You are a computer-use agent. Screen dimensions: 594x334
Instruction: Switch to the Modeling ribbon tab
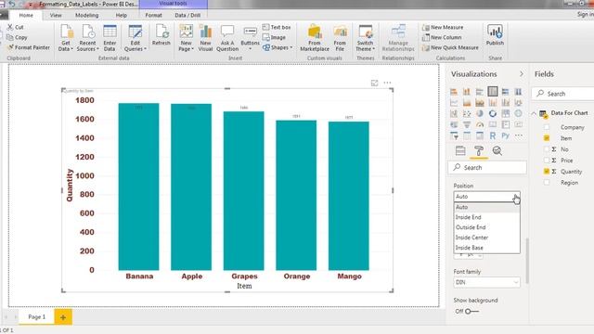[x=86, y=15]
